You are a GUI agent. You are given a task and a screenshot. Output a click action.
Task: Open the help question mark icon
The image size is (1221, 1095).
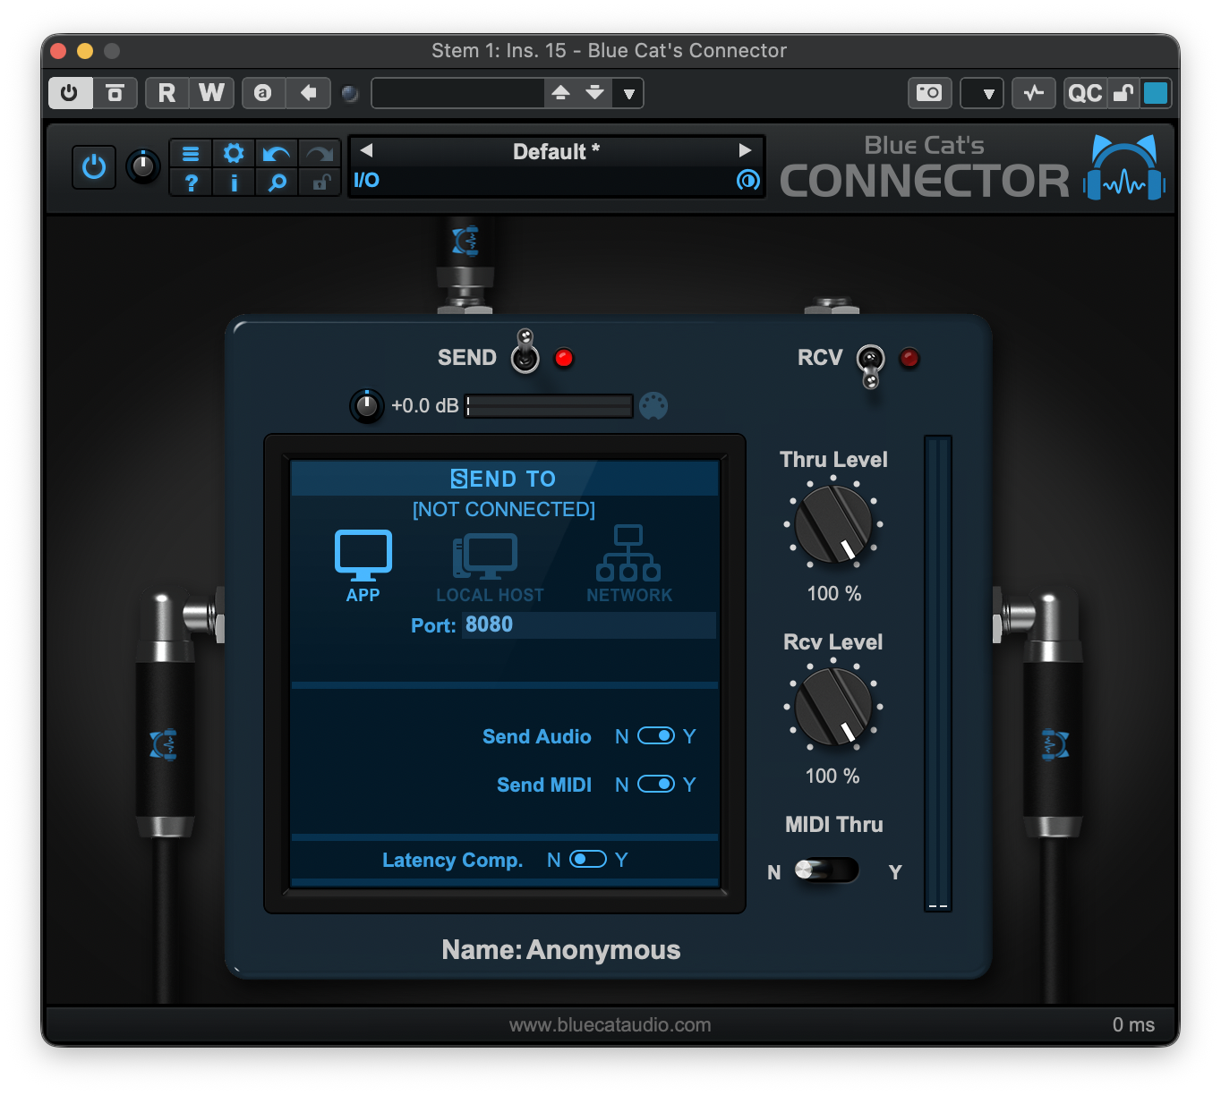(191, 182)
